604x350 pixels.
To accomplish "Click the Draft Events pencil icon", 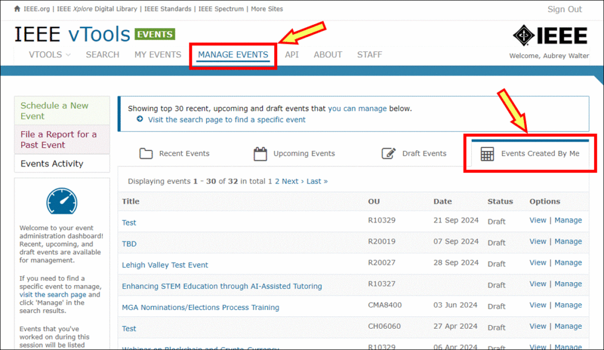I will (x=388, y=153).
